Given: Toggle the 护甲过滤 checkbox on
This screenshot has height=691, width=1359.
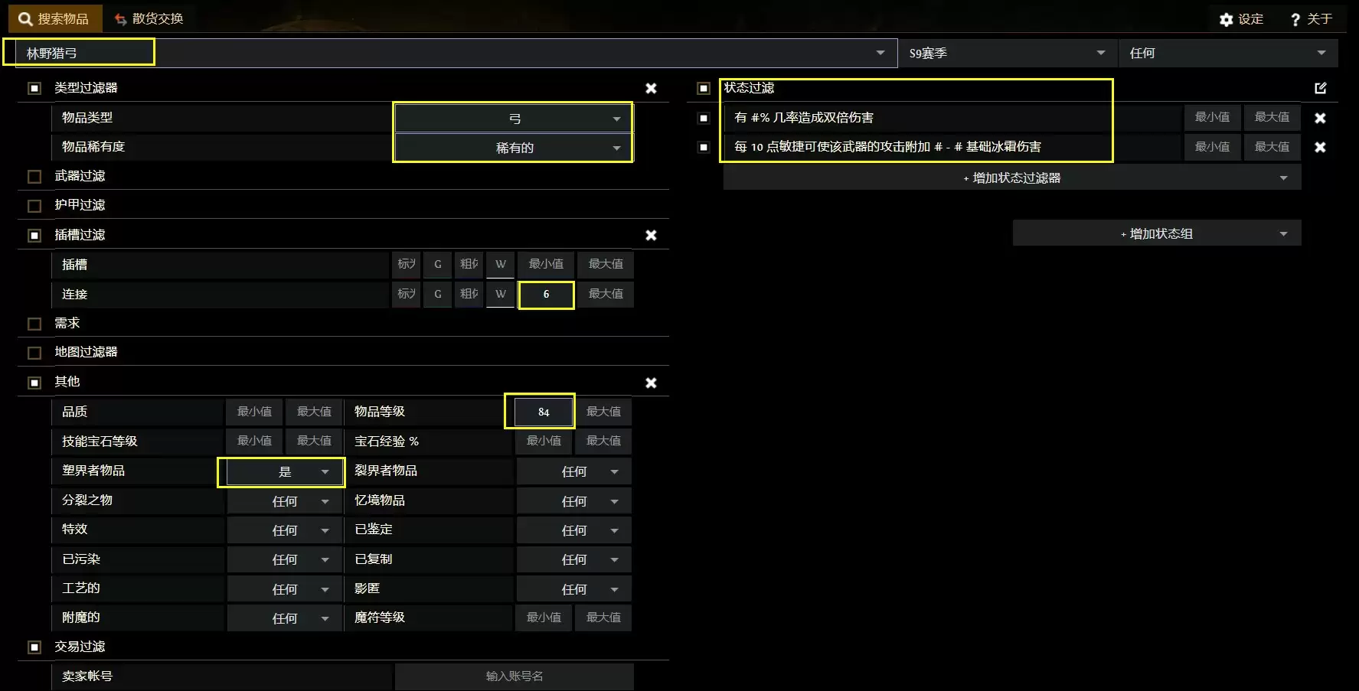Looking at the screenshot, I should coord(34,206).
